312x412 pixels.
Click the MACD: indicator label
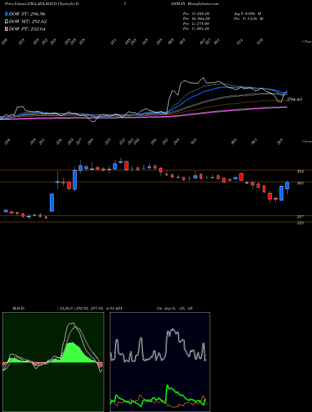[x=19, y=308]
